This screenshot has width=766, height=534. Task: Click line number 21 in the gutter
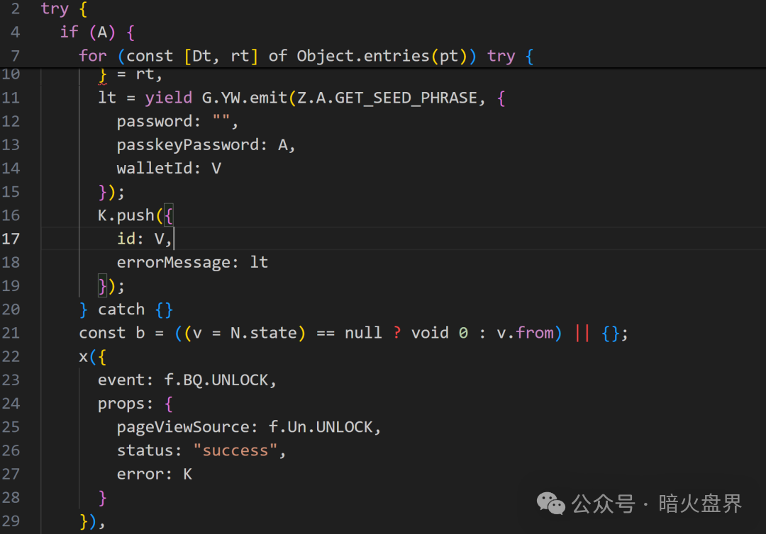11,333
